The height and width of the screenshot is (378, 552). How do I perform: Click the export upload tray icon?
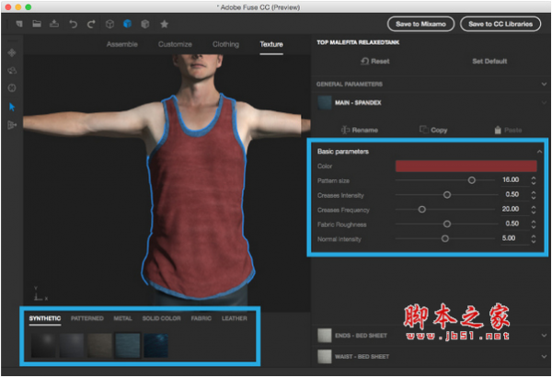[54, 24]
